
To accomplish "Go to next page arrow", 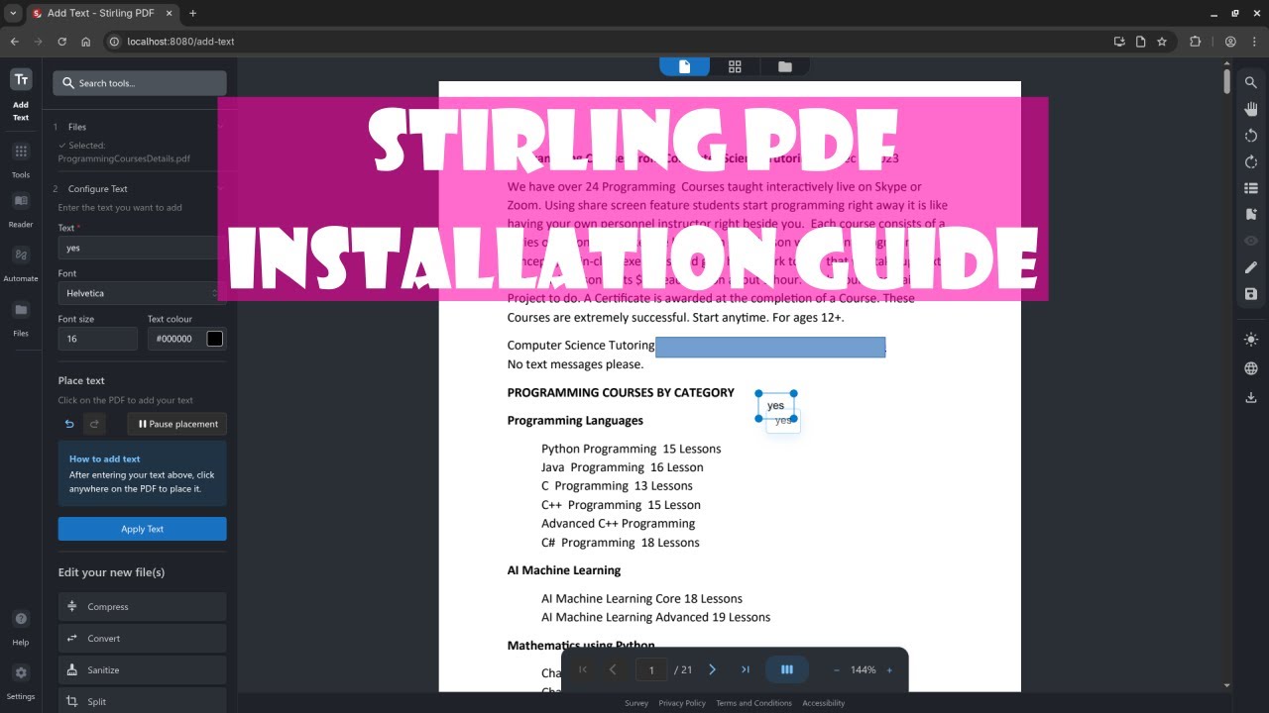I will pos(712,669).
